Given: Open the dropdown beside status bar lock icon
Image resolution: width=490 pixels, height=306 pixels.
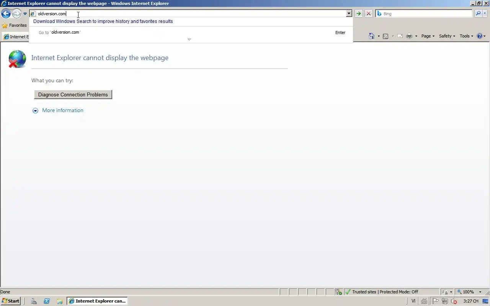Looking at the screenshot, I should (x=451, y=292).
